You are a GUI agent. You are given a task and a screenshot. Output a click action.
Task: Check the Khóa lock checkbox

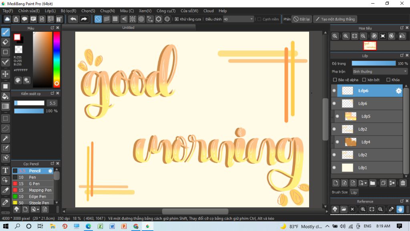click(x=388, y=80)
